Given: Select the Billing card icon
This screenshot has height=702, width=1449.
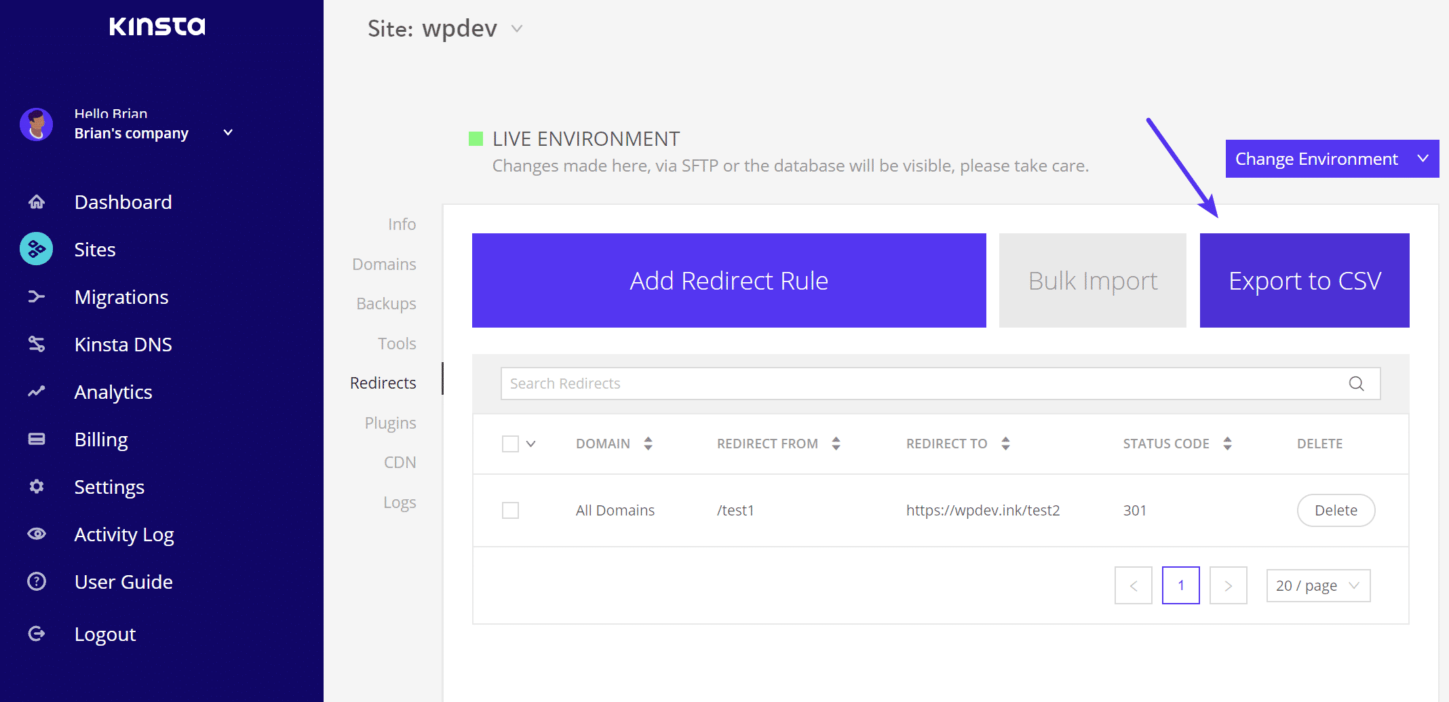Looking at the screenshot, I should click(x=36, y=439).
